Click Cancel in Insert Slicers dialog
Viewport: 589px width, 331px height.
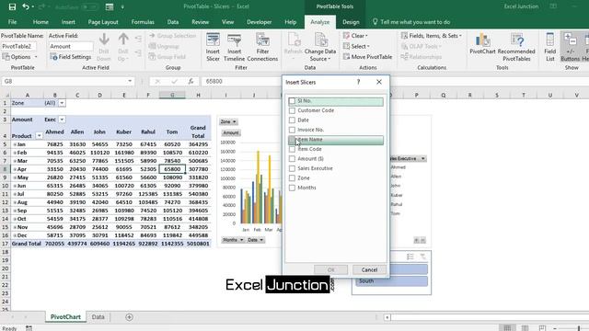369,269
